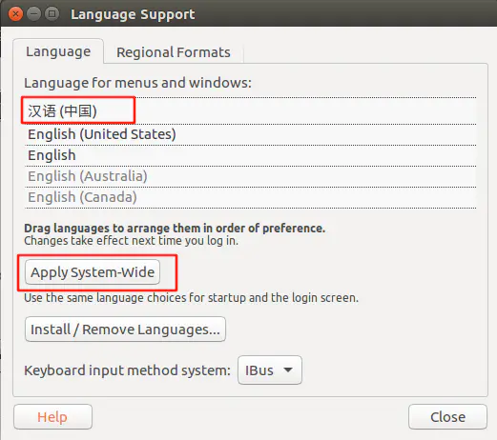Choose English (Australia) in the list
The width and height of the screenshot is (497, 440).
pos(250,176)
